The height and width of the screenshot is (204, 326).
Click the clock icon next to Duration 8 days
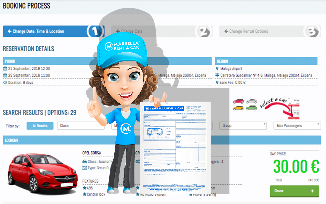point(5,83)
